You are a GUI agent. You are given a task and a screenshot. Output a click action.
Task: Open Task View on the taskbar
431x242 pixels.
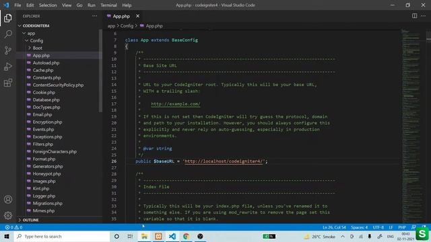tap(130, 236)
